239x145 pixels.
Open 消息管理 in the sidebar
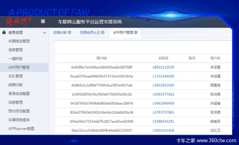pyautogui.click(x=16, y=102)
